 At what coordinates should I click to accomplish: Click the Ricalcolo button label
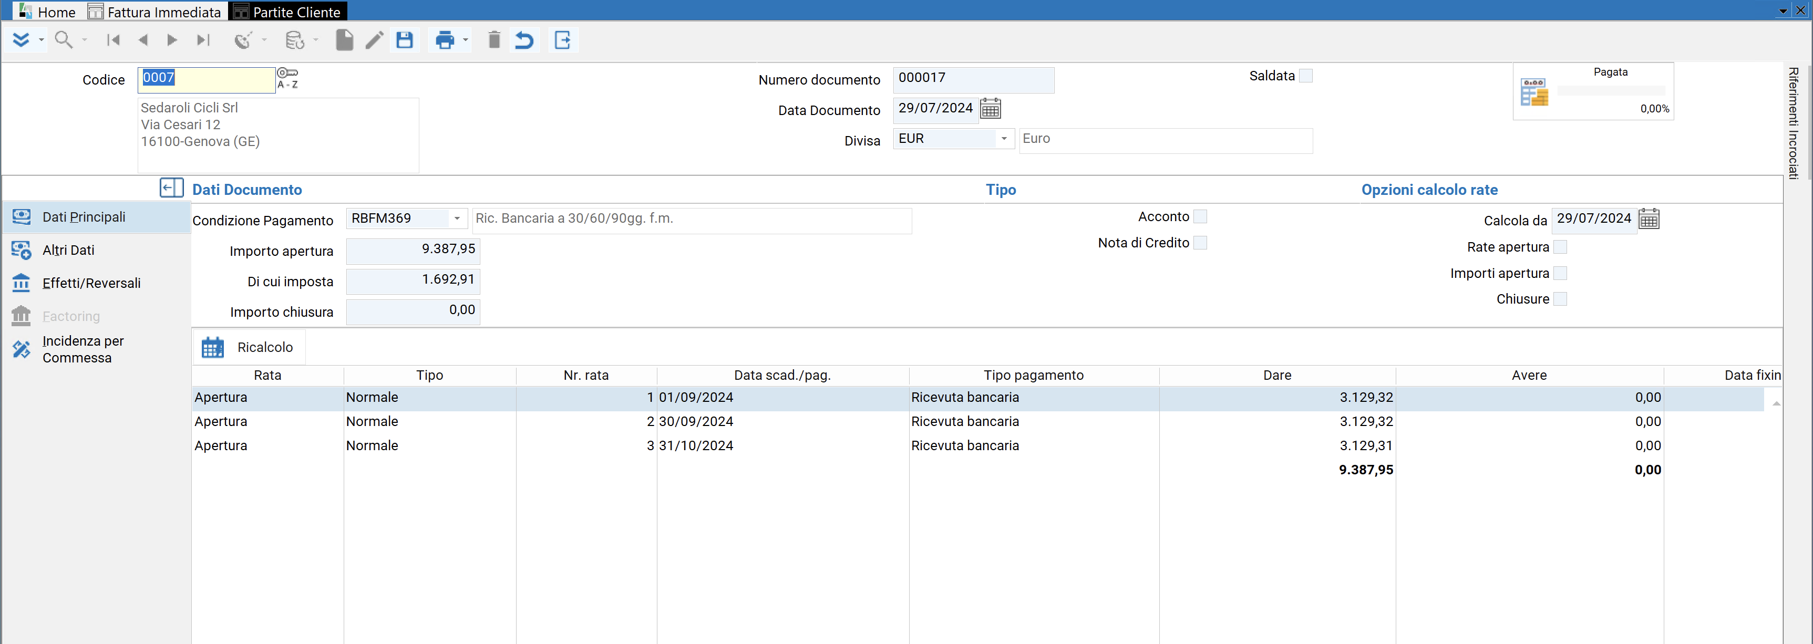coord(265,347)
